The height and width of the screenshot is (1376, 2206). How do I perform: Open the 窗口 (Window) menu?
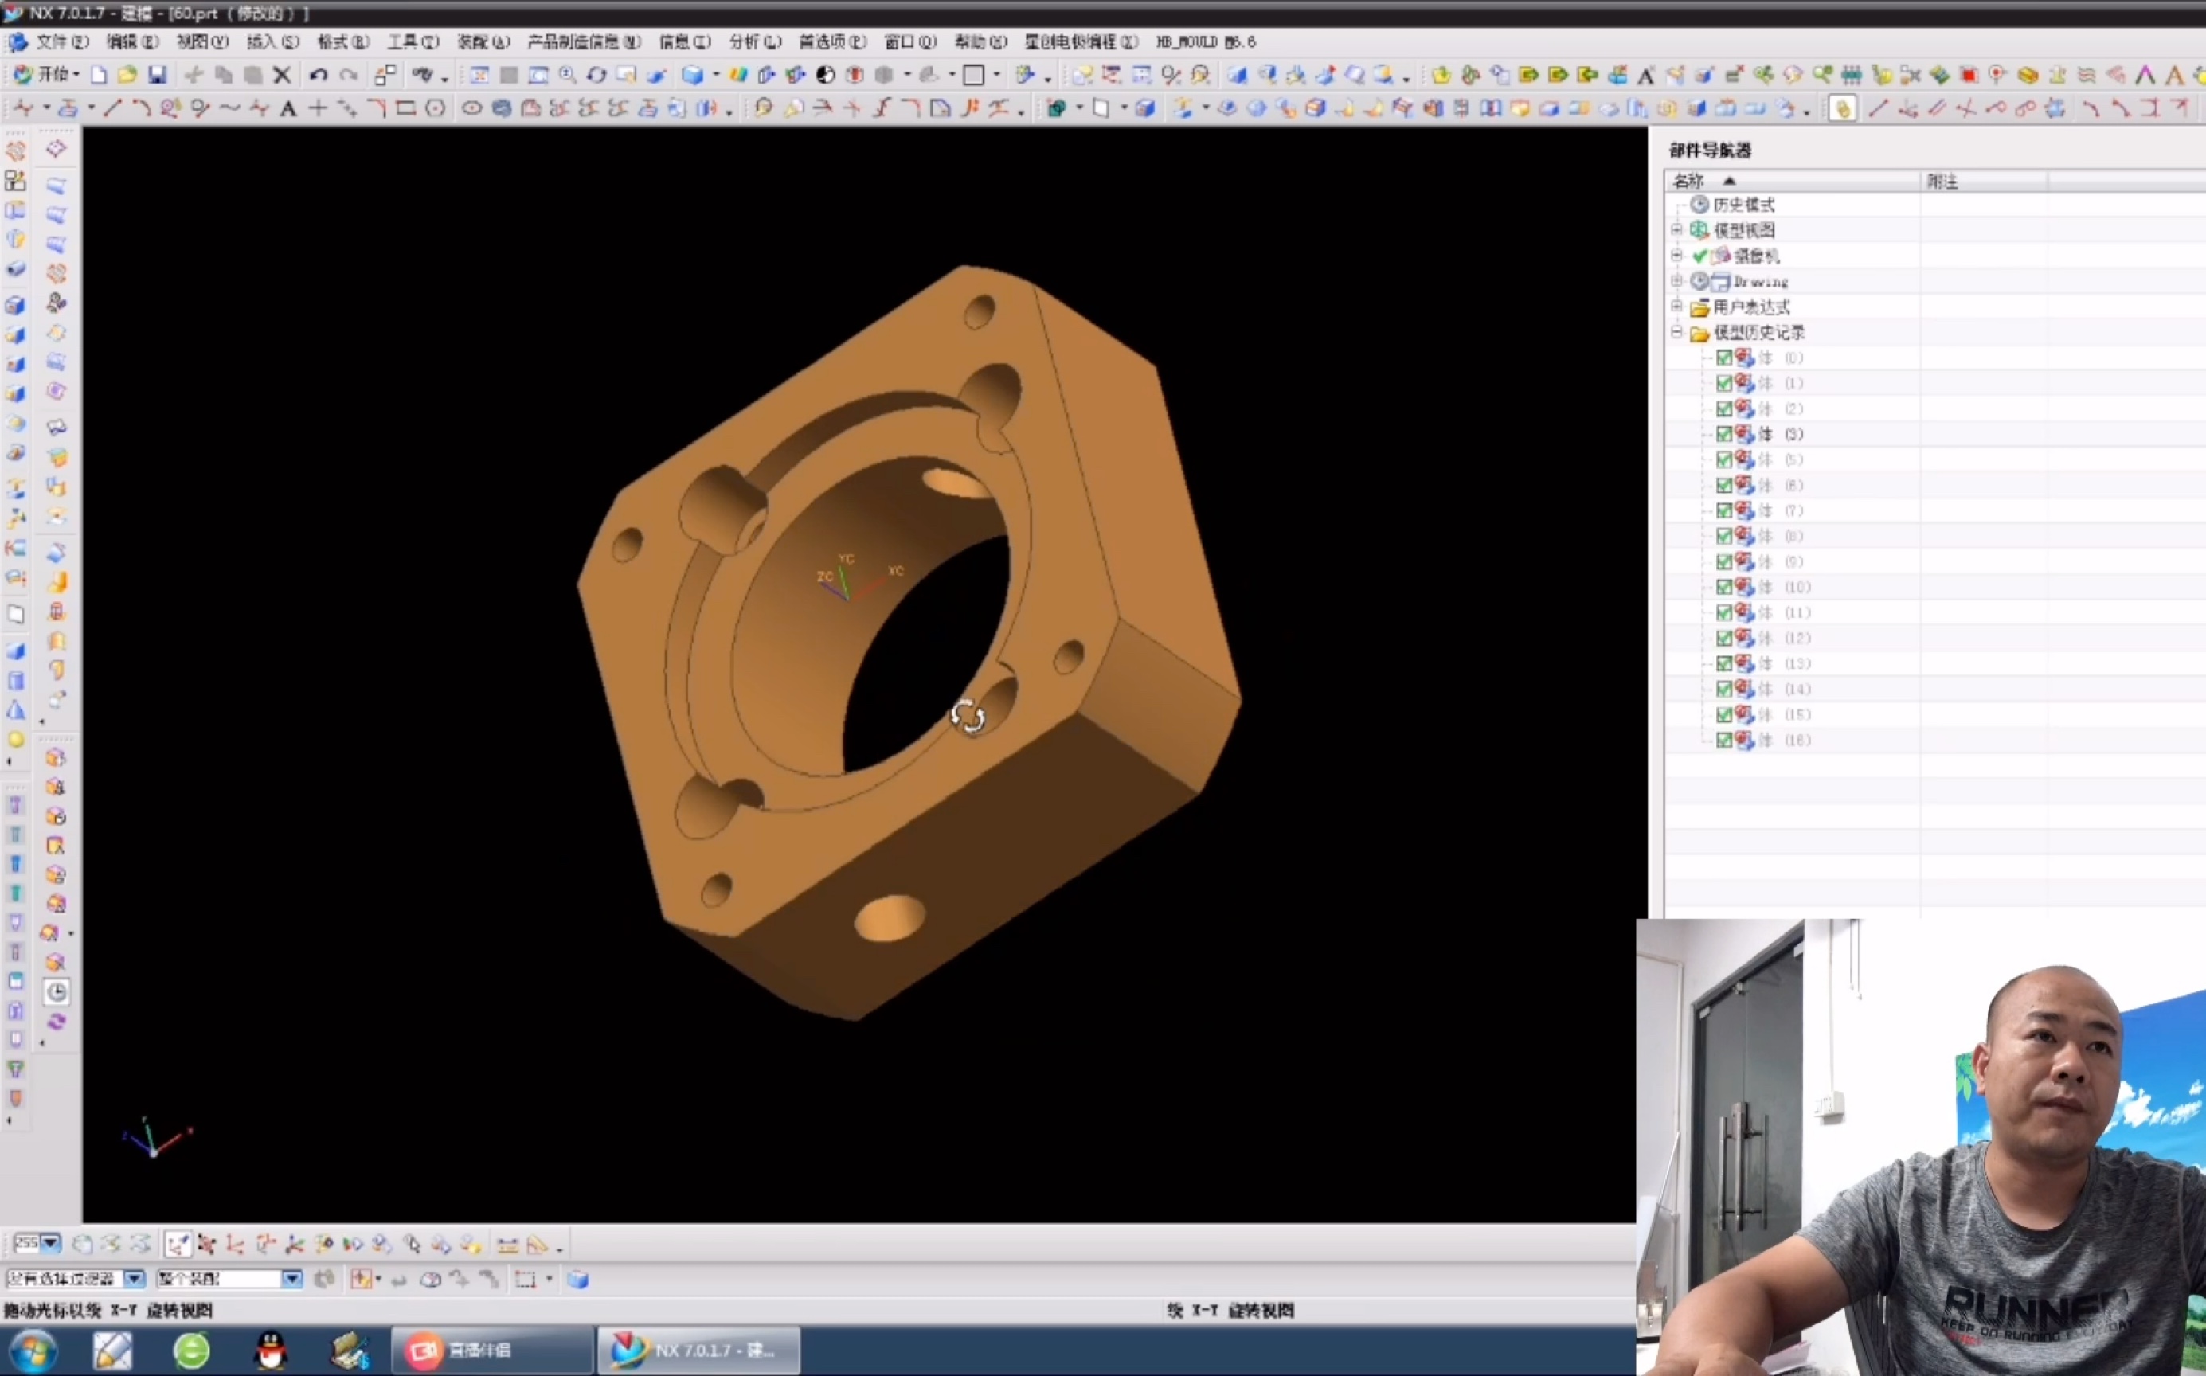point(910,42)
